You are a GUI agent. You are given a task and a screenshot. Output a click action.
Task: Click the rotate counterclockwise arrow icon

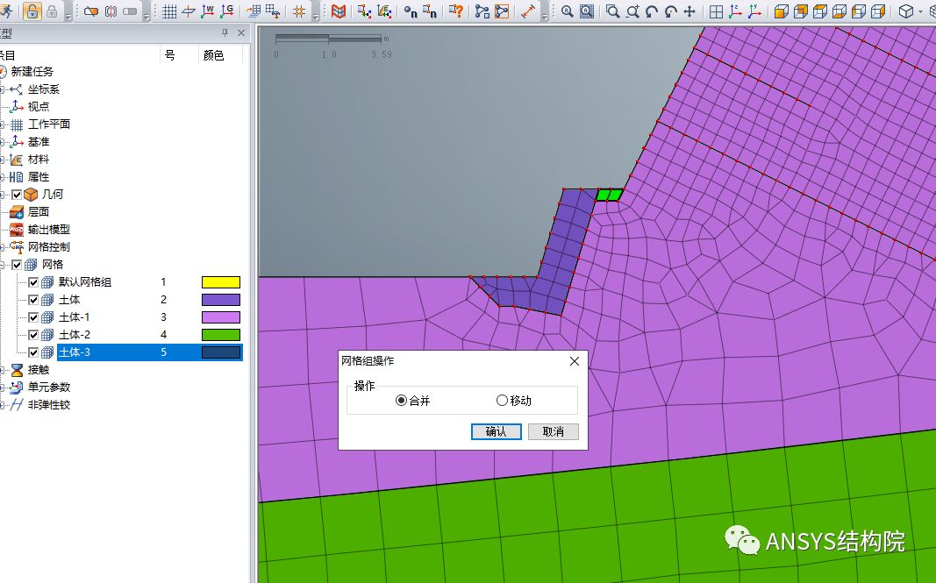pos(652,11)
